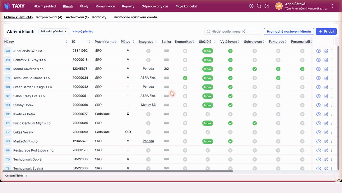Screen dimensions: 342x193
Task: Sort the table by Název column
Action: click(66, 42)
